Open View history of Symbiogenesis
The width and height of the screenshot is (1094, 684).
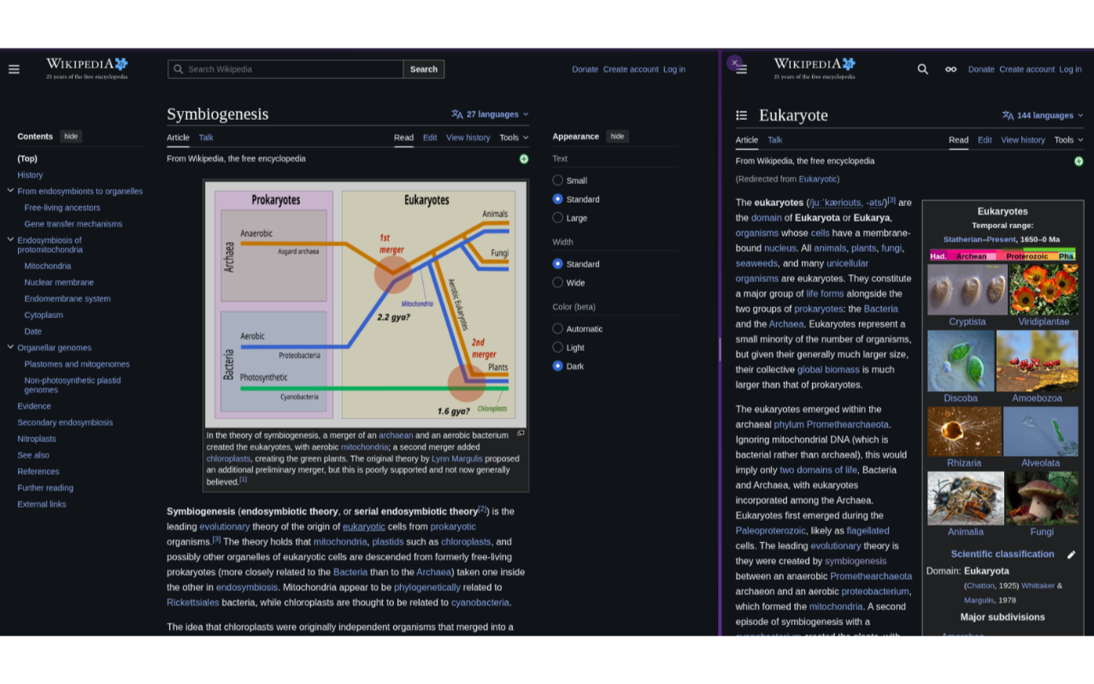click(468, 138)
